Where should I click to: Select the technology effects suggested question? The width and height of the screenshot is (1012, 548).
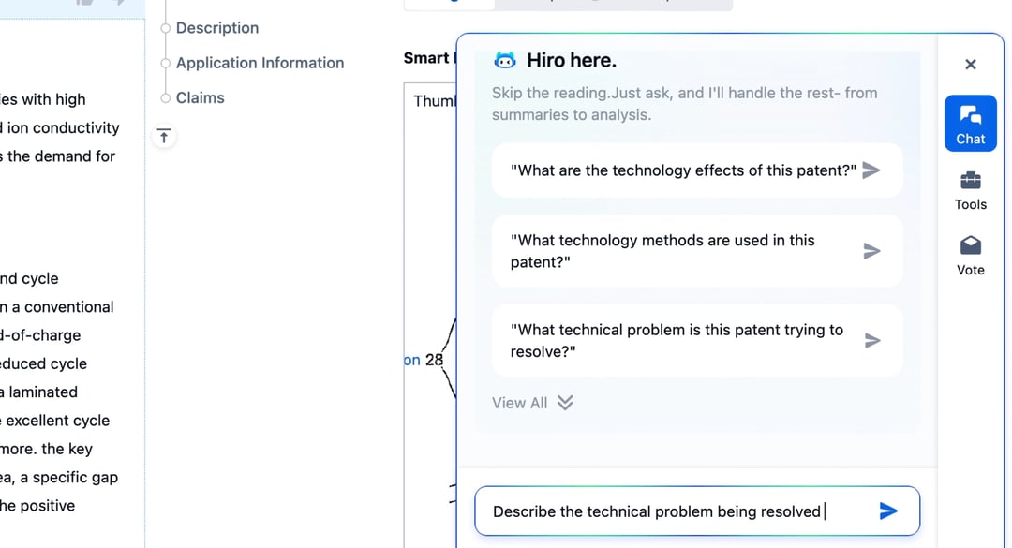click(x=697, y=170)
